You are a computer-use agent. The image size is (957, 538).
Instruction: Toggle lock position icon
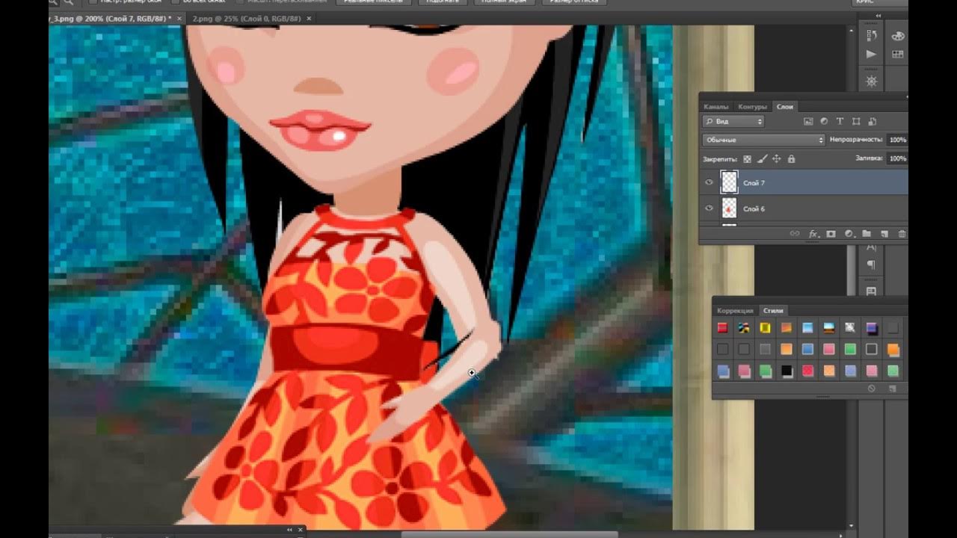pyautogui.click(x=776, y=159)
